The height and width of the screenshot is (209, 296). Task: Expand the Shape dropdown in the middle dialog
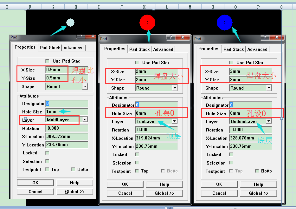[x=174, y=88]
